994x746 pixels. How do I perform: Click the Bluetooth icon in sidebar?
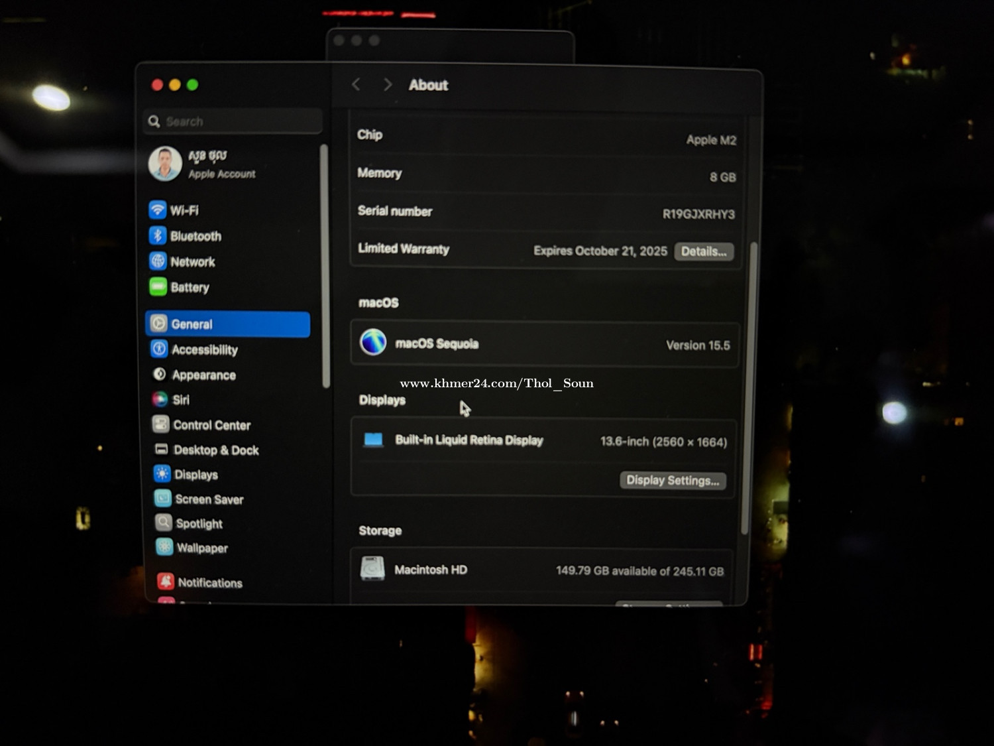[x=157, y=235]
